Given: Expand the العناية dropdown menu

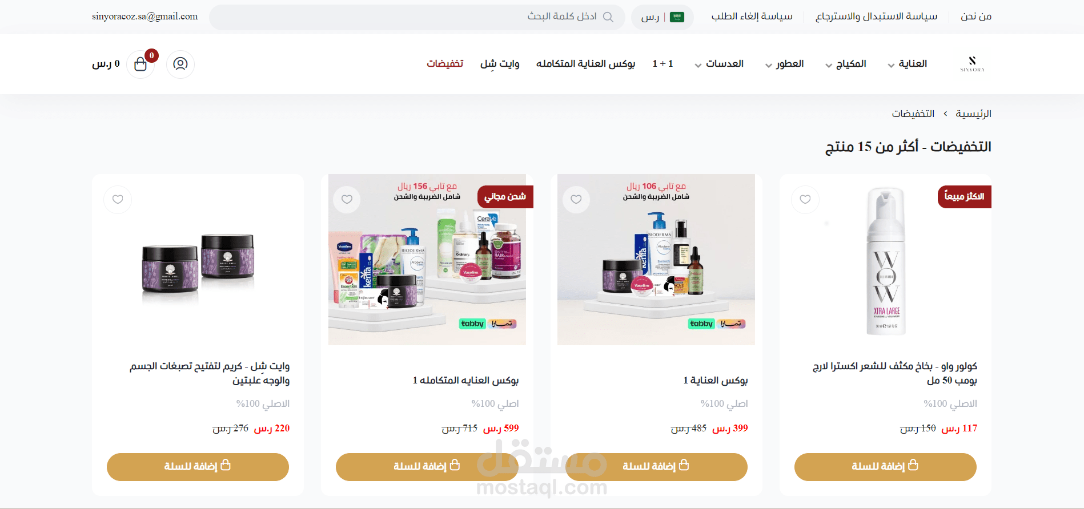Looking at the screenshot, I should (908, 64).
